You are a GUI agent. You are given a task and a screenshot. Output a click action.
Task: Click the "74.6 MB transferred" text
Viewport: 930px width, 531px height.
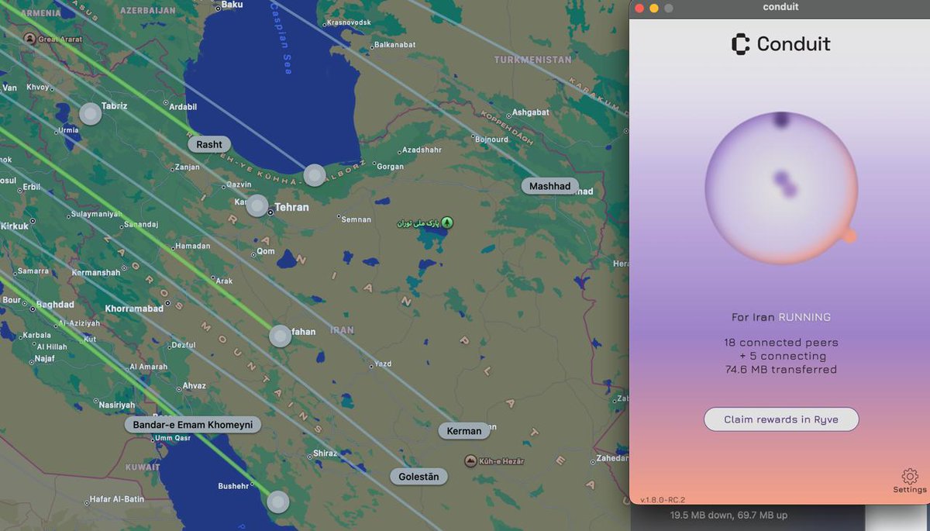pos(781,370)
